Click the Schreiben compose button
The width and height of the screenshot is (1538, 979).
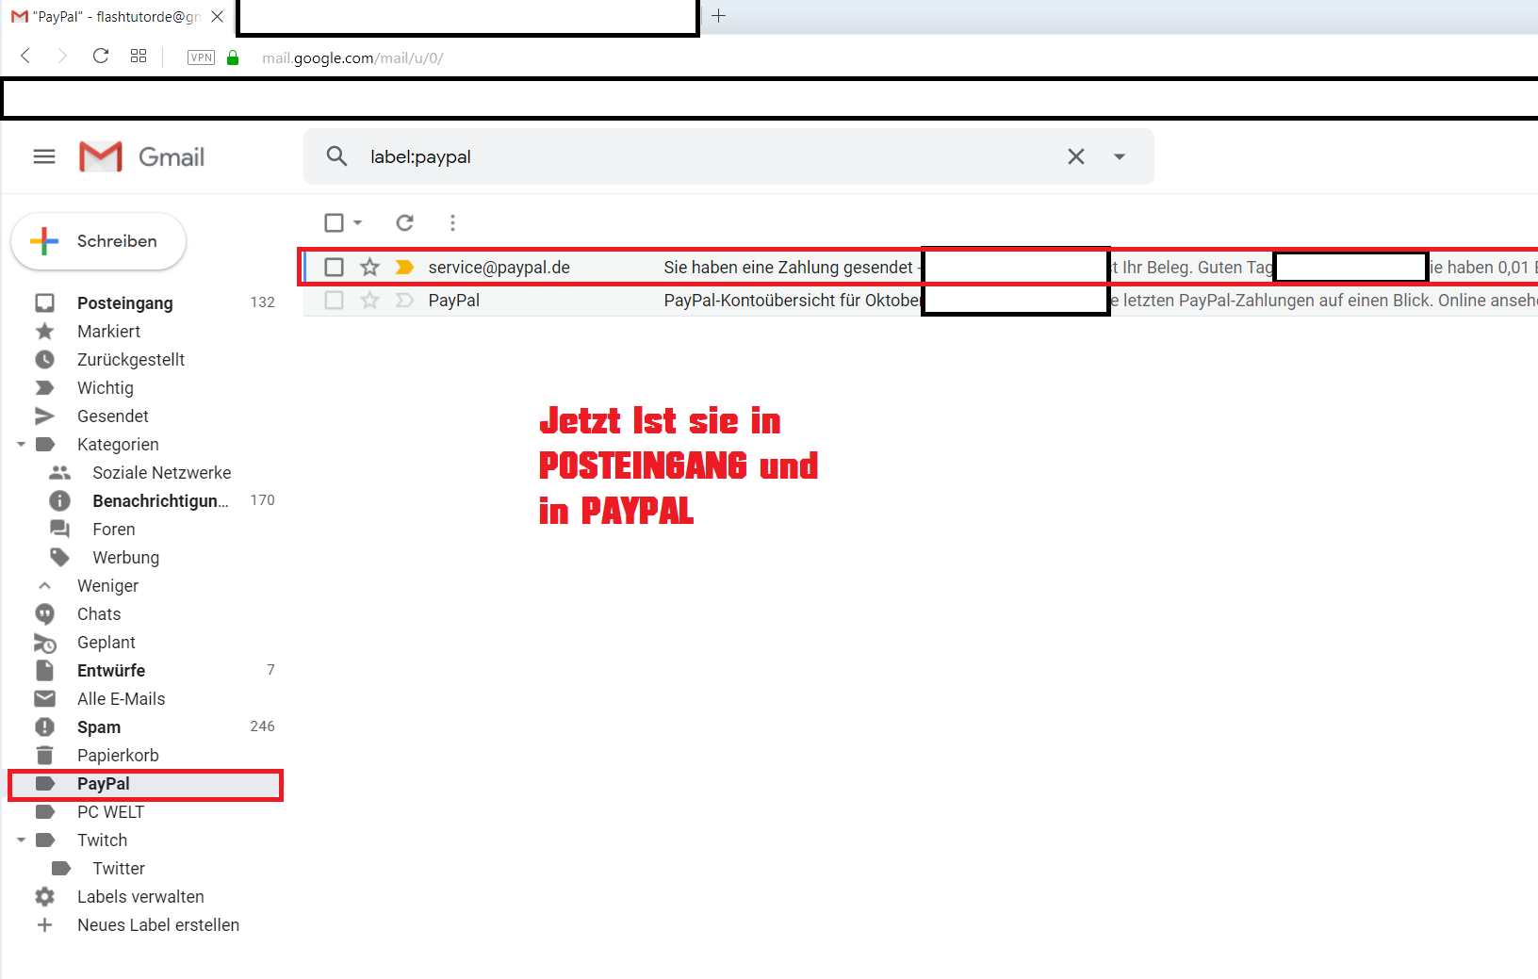[x=98, y=241]
